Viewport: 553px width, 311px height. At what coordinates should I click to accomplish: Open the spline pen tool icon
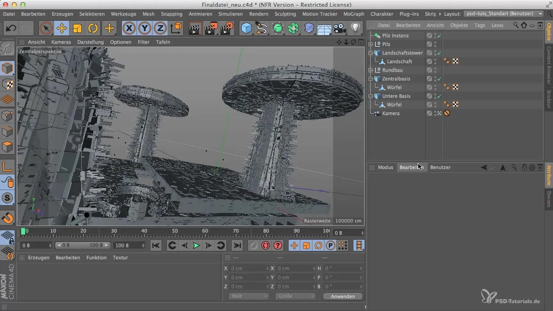tap(262, 29)
